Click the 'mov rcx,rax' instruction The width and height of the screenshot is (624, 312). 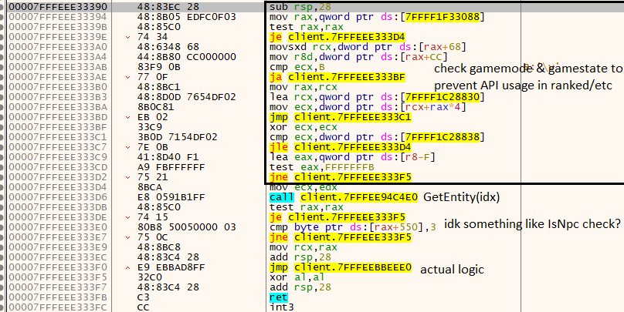(304, 247)
